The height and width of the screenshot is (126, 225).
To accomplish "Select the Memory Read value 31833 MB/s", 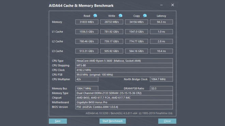I will [x=87, y=22].
